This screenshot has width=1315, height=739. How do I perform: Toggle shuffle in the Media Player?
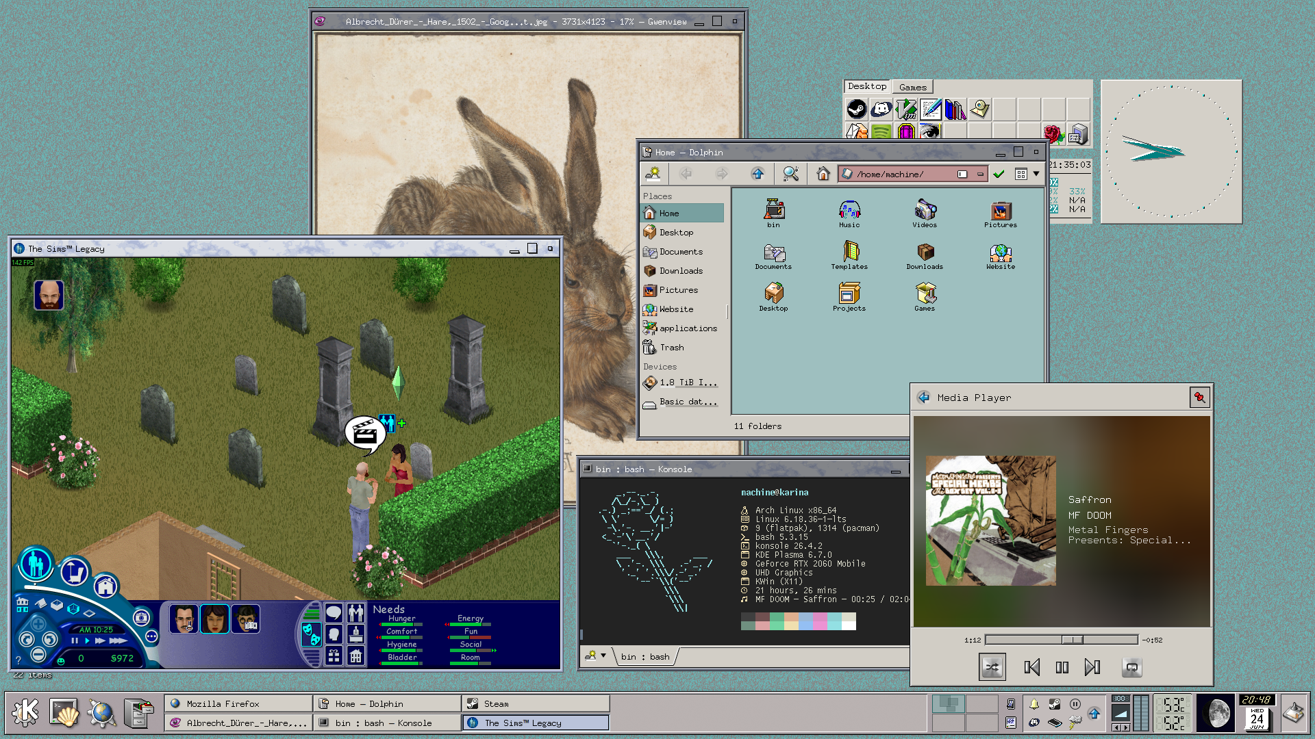point(992,667)
